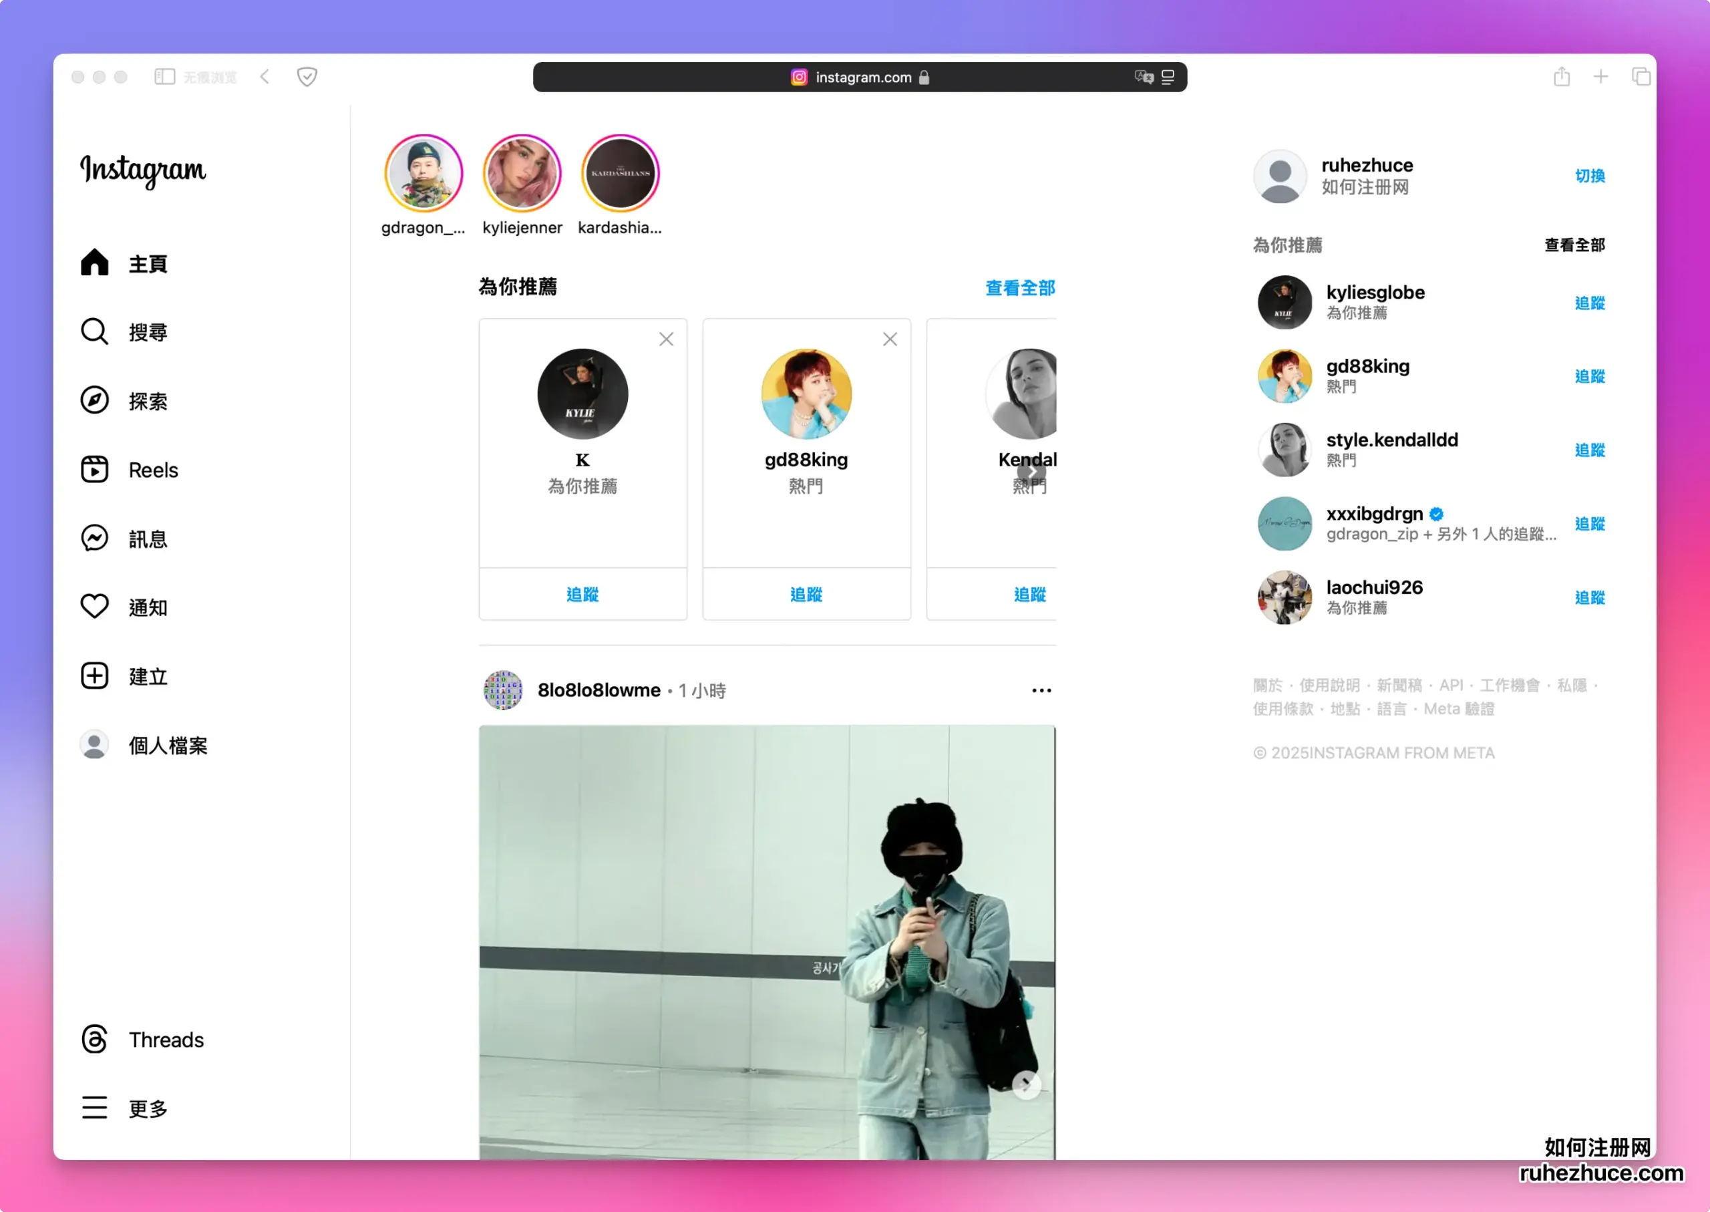Click kyliejenner story circle at top
The height and width of the screenshot is (1212, 1710).
point(520,174)
